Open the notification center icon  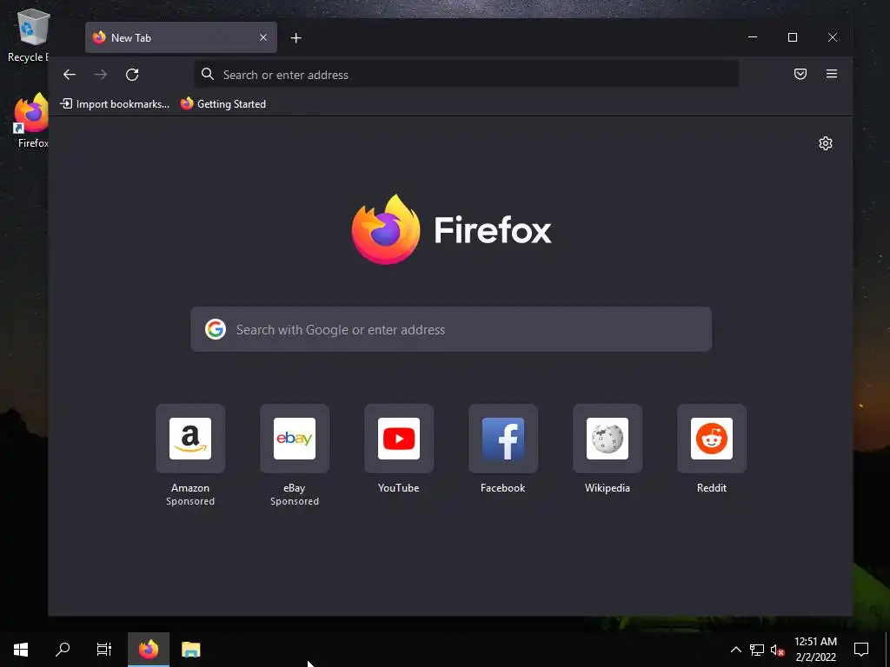[861, 650]
